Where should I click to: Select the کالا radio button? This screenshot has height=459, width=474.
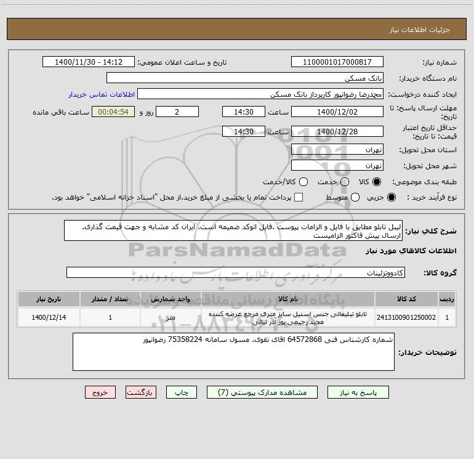click(x=377, y=182)
